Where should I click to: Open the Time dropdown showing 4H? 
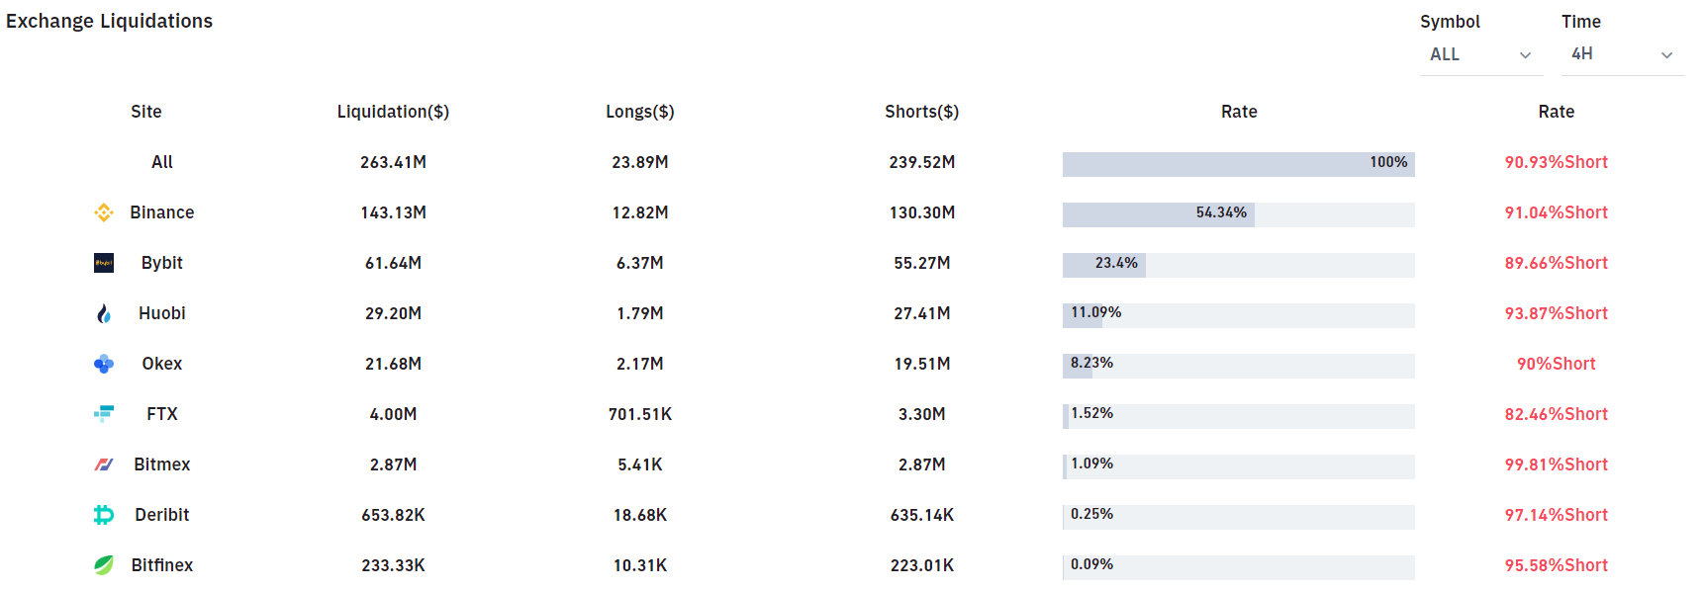(1621, 54)
